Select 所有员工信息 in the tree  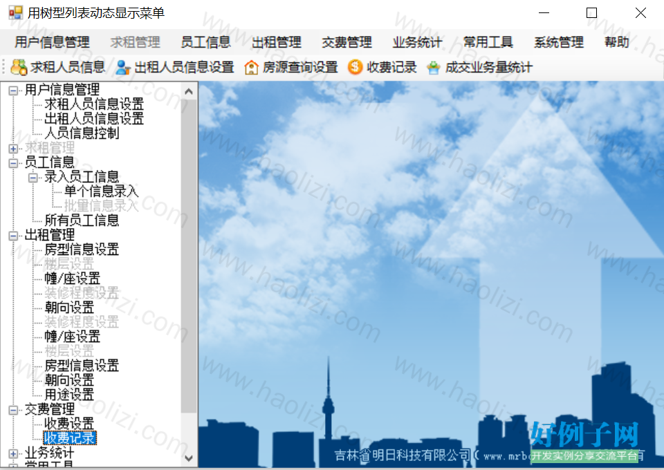tap(82, 220)
